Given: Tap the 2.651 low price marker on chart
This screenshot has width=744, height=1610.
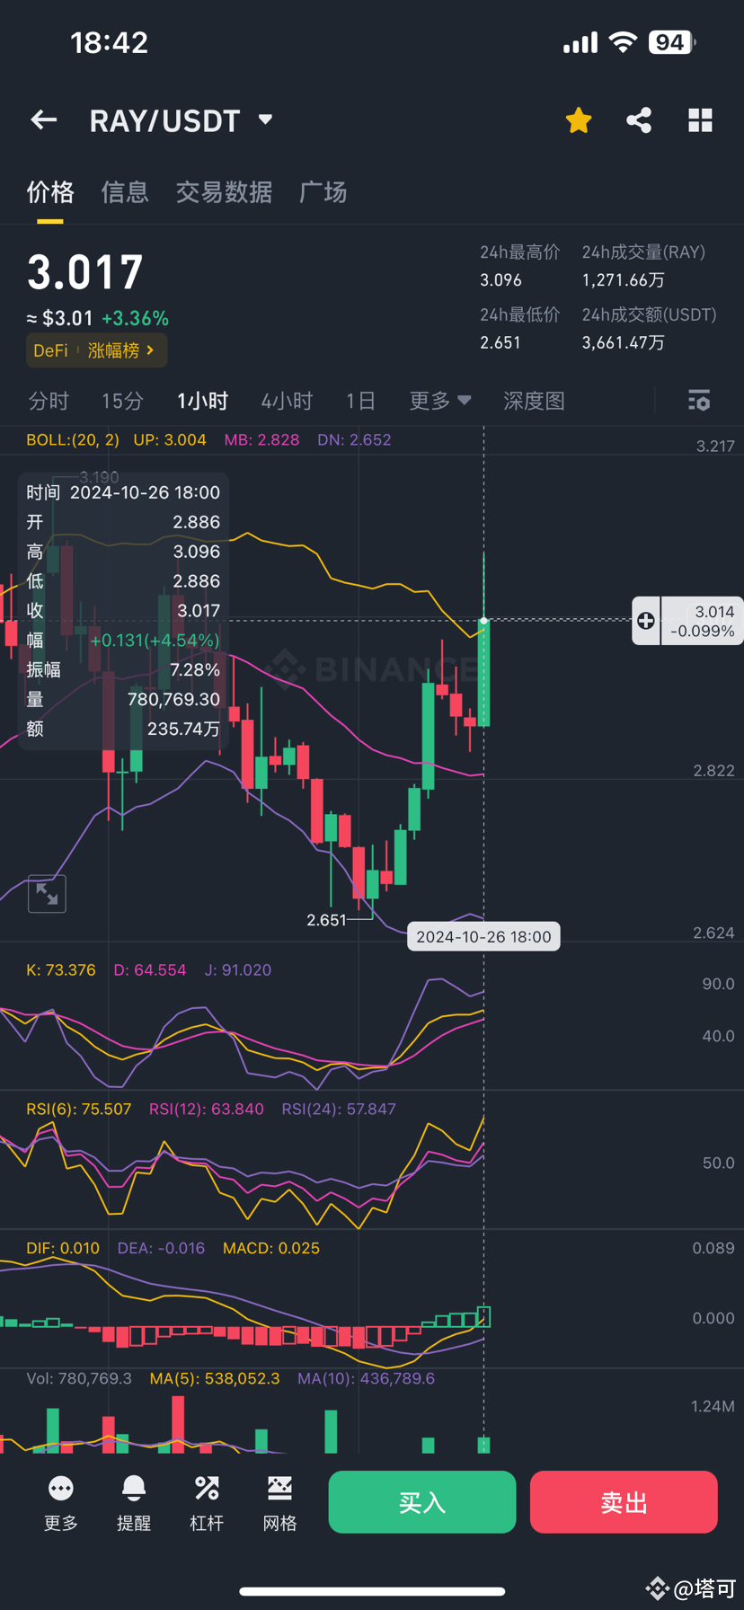Looking at the screenshot, I should pyautogui.click(x=326, y=920).
